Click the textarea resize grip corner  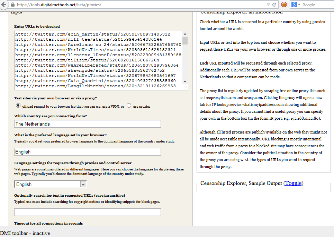pos(186,88)
